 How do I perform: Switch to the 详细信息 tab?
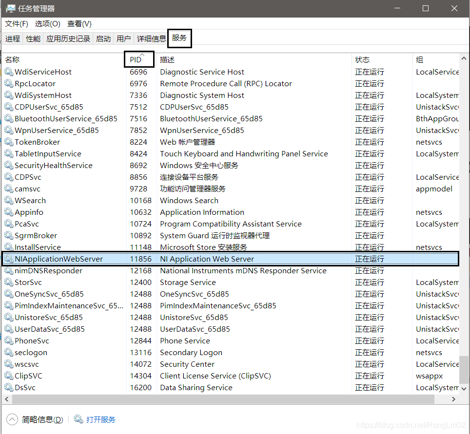click(151, 38)
